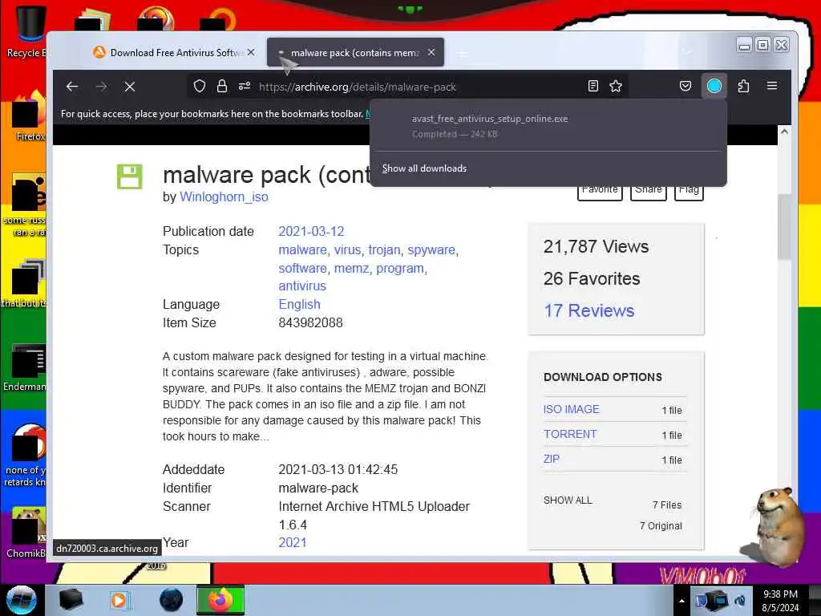Open the spyware topic link
Image resolution: width=821 pixels, height=616 pixels.
tap(431, 250)
